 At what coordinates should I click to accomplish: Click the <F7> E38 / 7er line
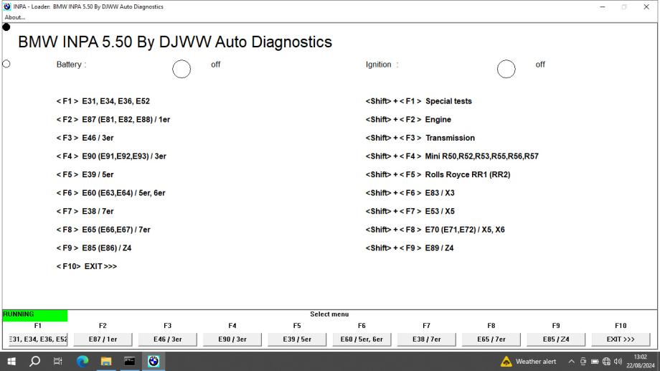(x=85, y=212)
